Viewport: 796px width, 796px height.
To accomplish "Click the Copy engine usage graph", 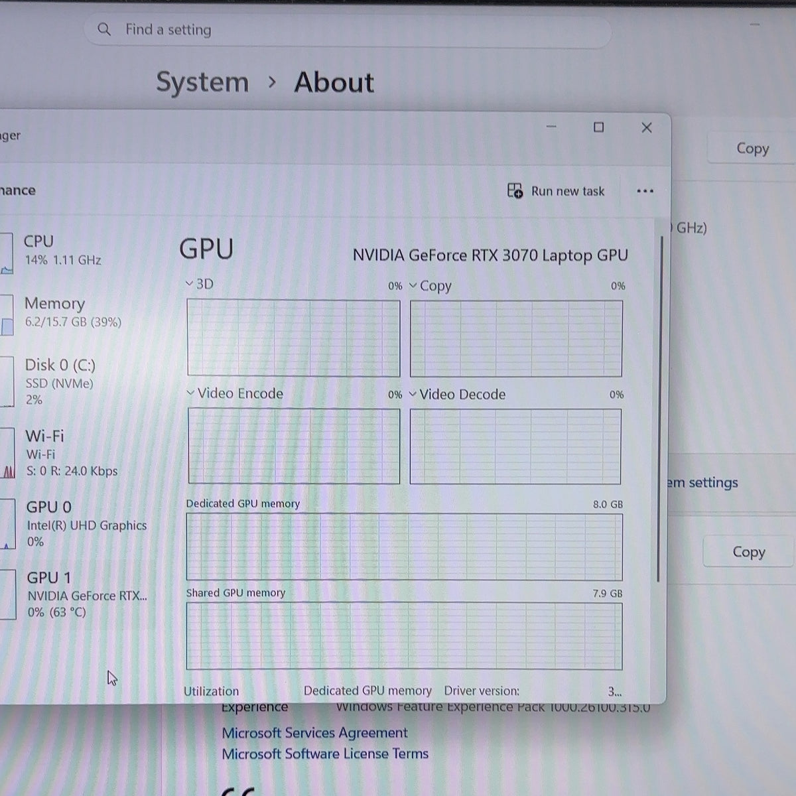I will (x=516, y=338).
